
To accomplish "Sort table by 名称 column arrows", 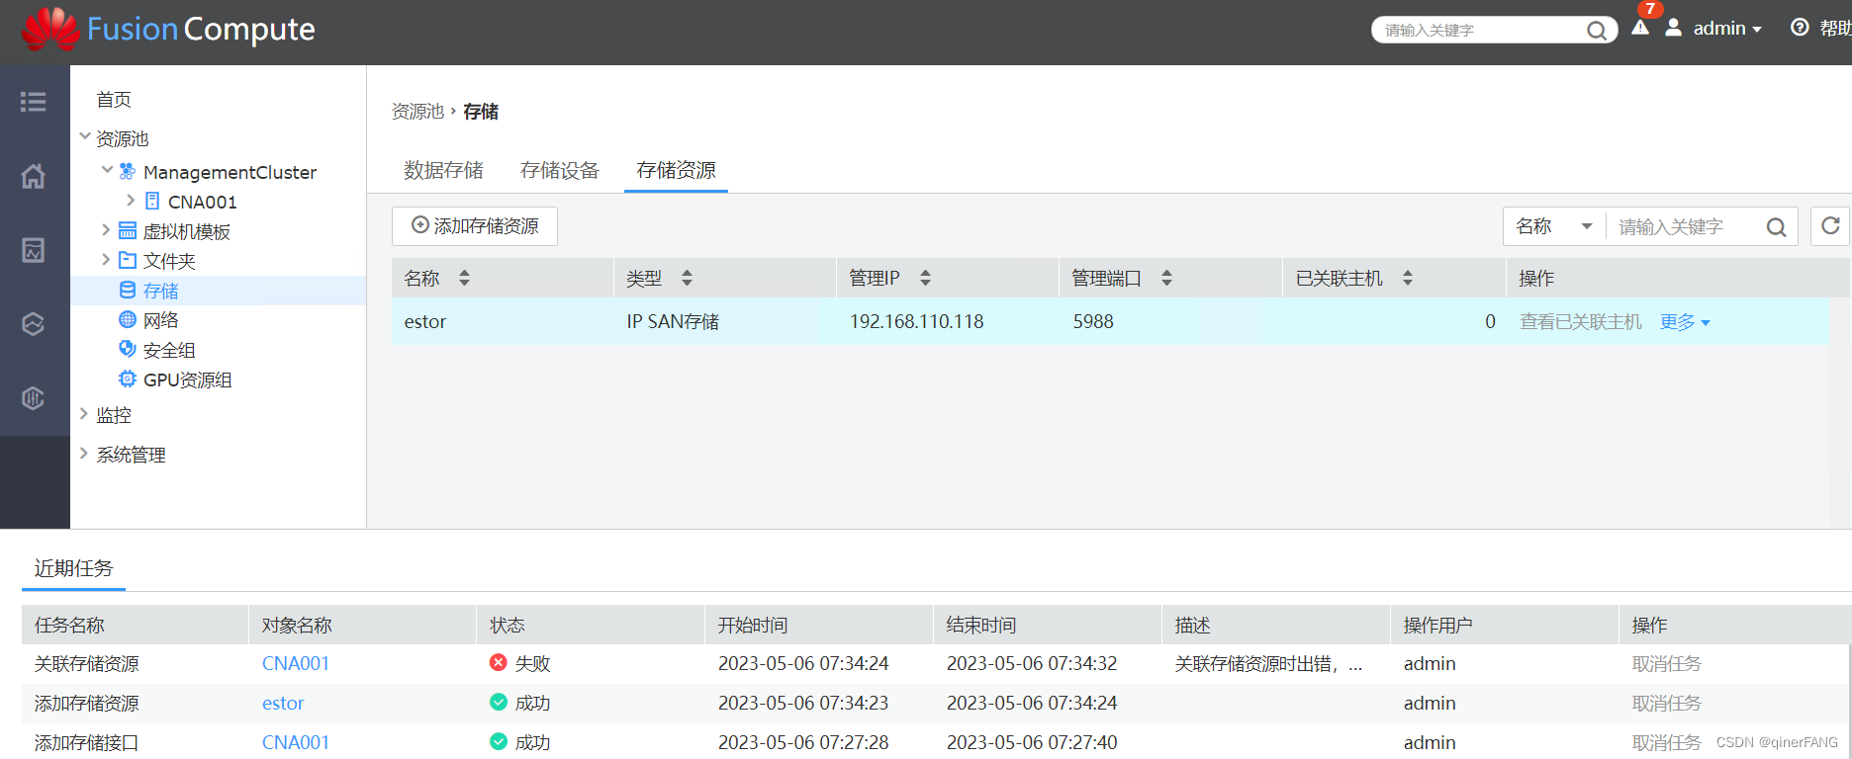I will 464,279.
